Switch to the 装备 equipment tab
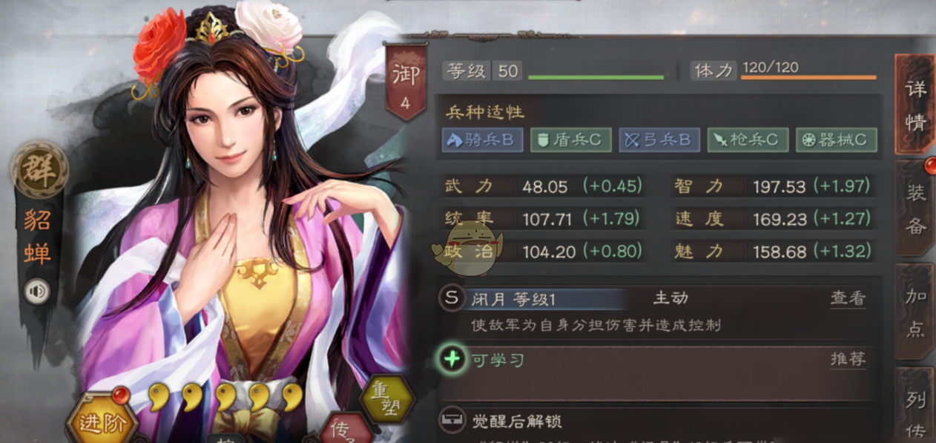Image resolution: width=936 pixels, height=443 pixels. coord(915,209)
